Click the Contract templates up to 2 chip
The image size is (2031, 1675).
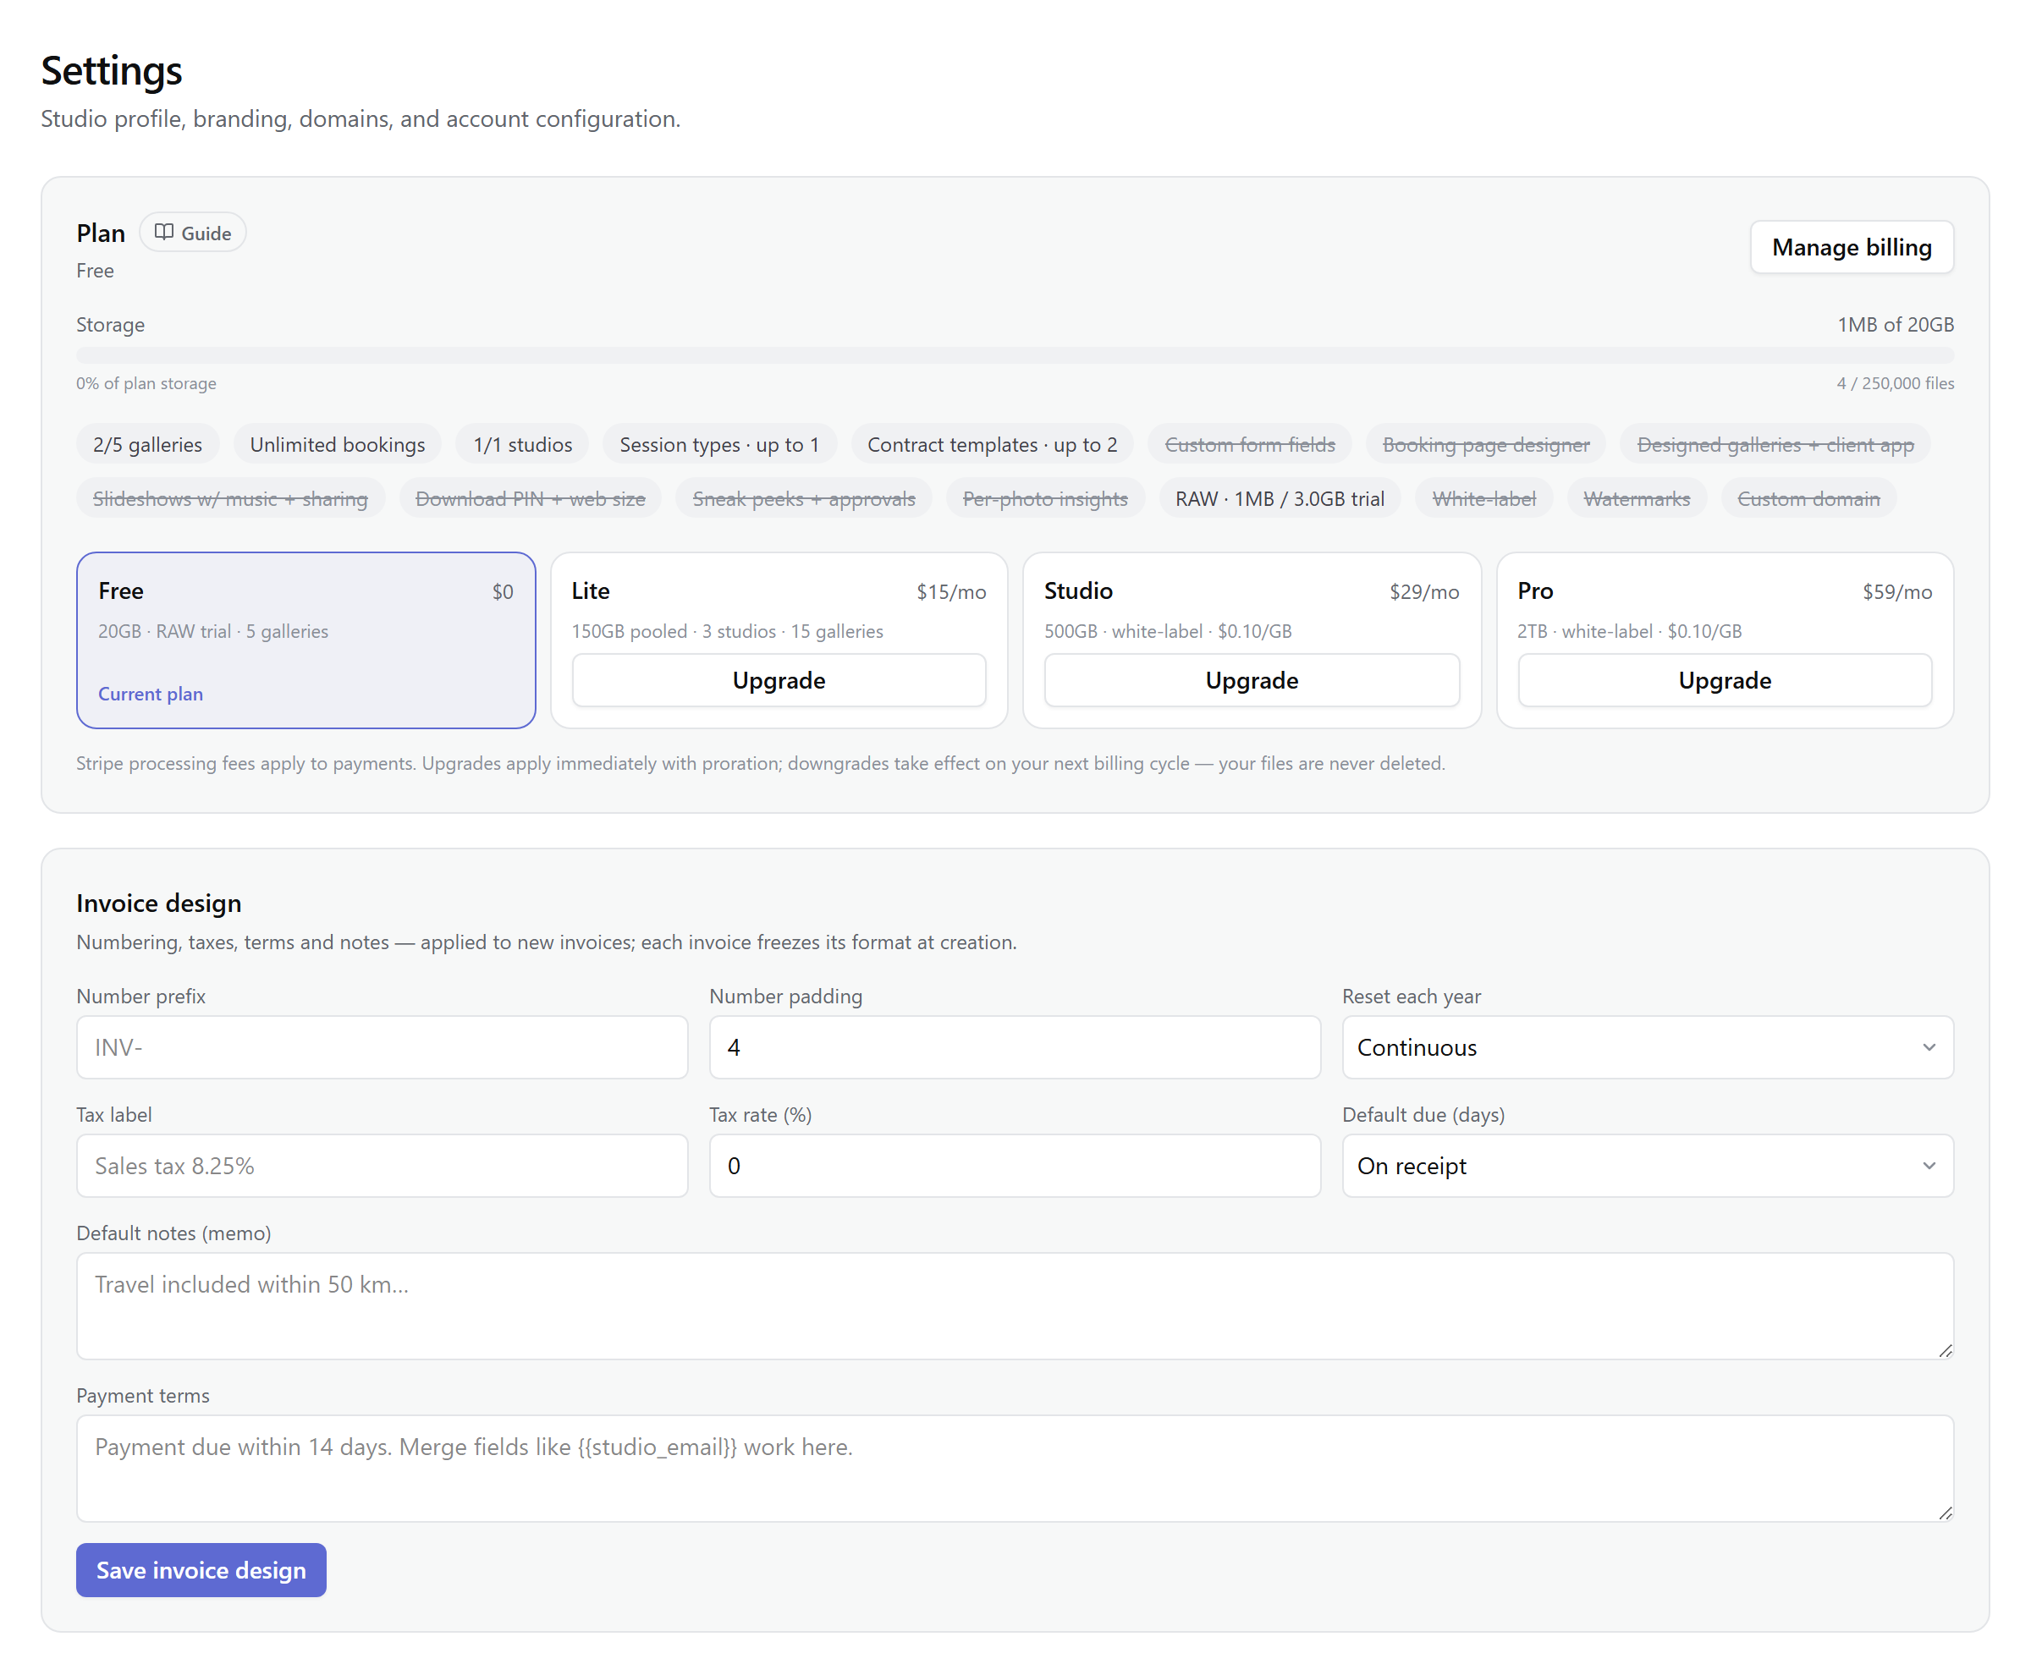[991, 445]
